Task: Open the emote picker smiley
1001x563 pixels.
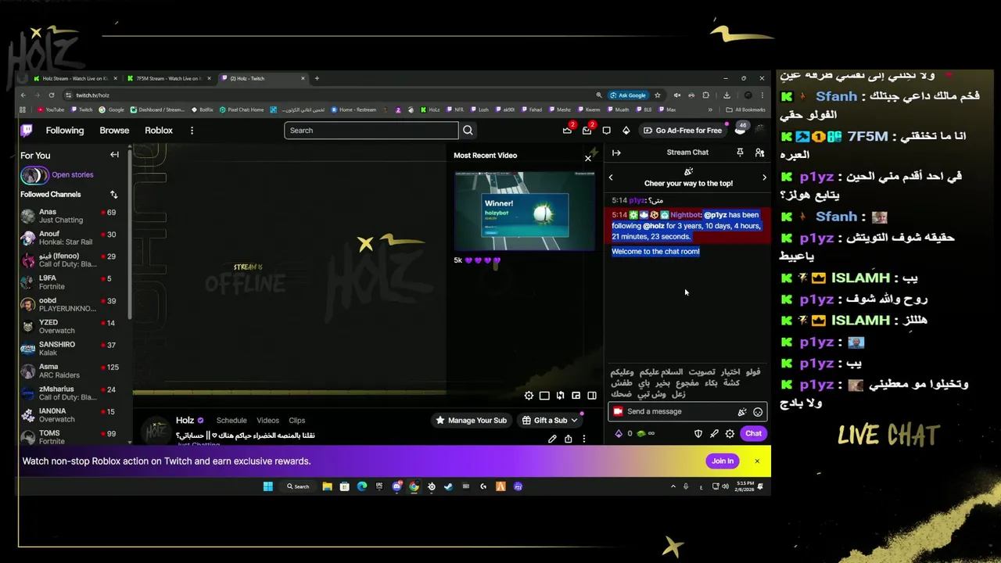Action: click(x=757, y=412)
